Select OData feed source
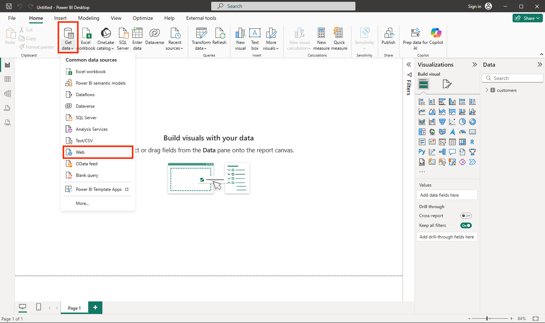 coord(98,164)
